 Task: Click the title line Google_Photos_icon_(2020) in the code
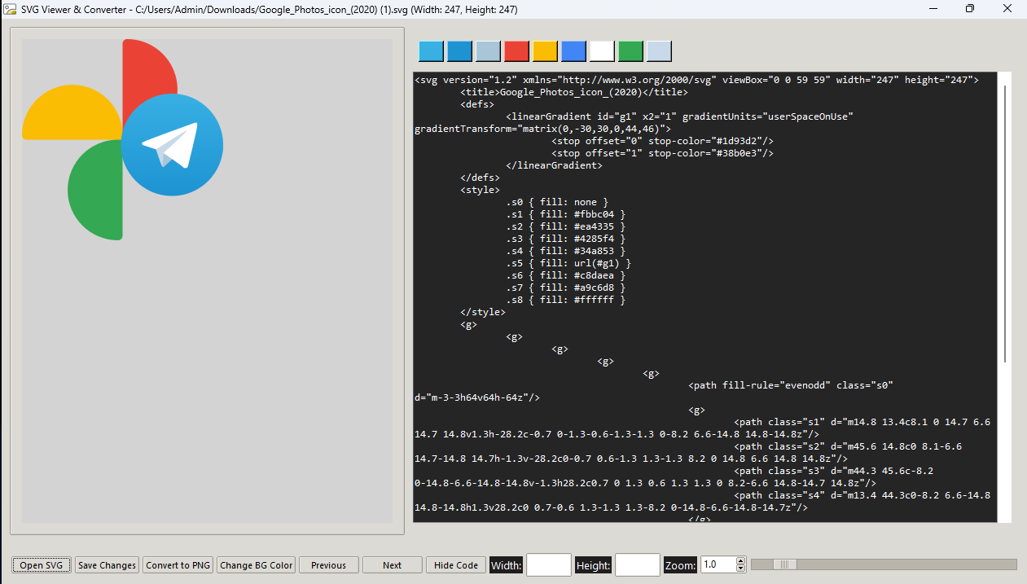coord(574,92)
